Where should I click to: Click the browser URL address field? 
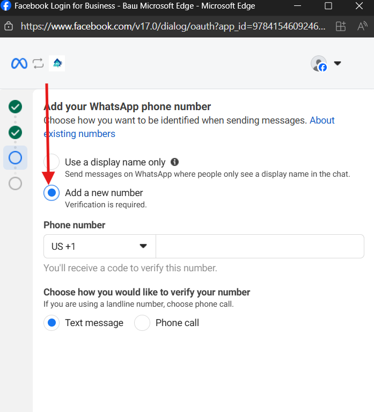click(173, 26)
